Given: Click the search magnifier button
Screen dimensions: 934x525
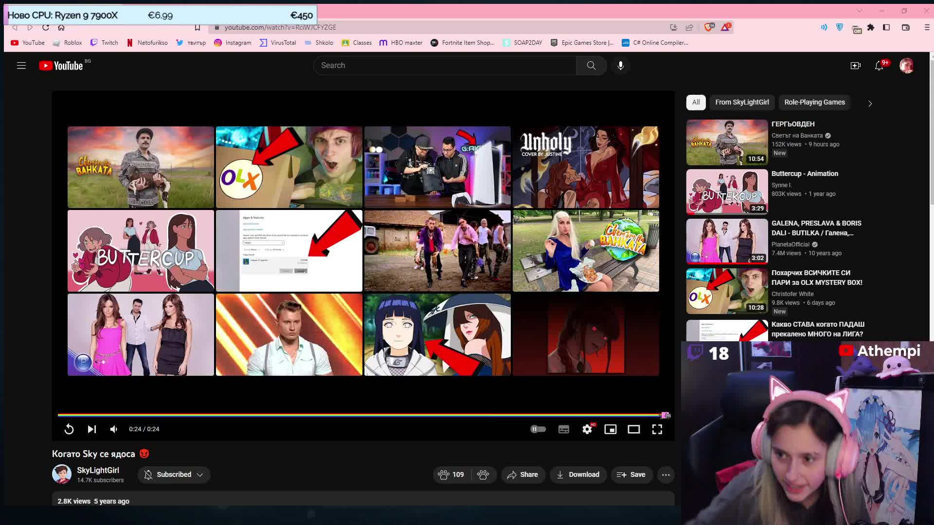Looking at the screenshot, I should (591, 66).
